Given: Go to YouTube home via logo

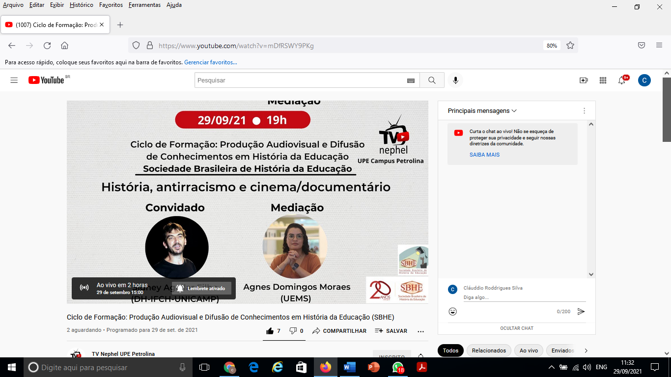Looking at the screenshot, I should (46, 80).
